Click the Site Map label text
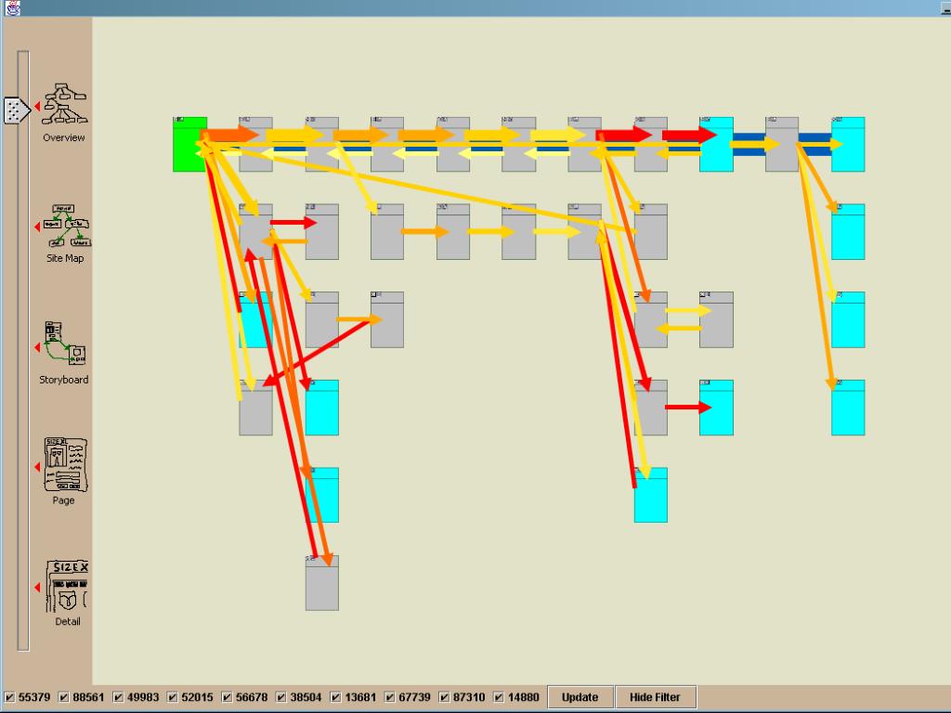Screen dimensions: 951x713 [65, 258]
